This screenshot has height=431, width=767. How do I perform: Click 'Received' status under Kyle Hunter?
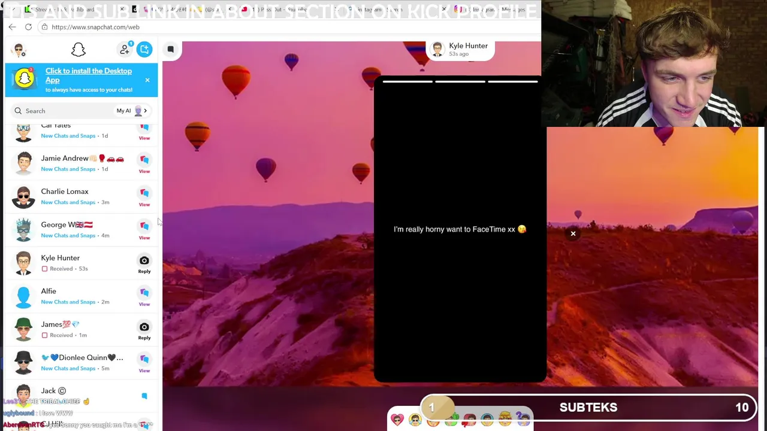click(61, 269)
